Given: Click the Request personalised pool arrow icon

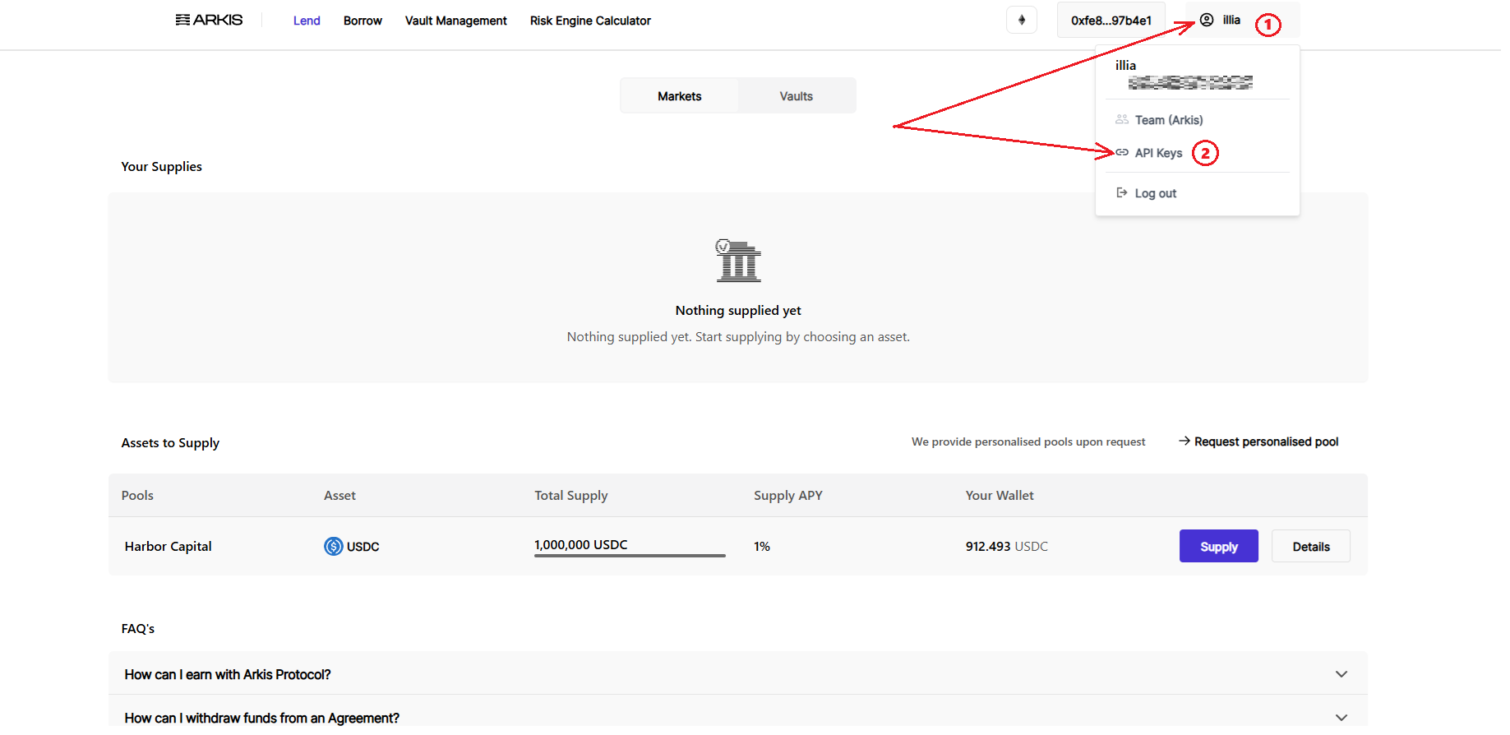Looking at the screenshot, I should click(x=1184, y=441).
